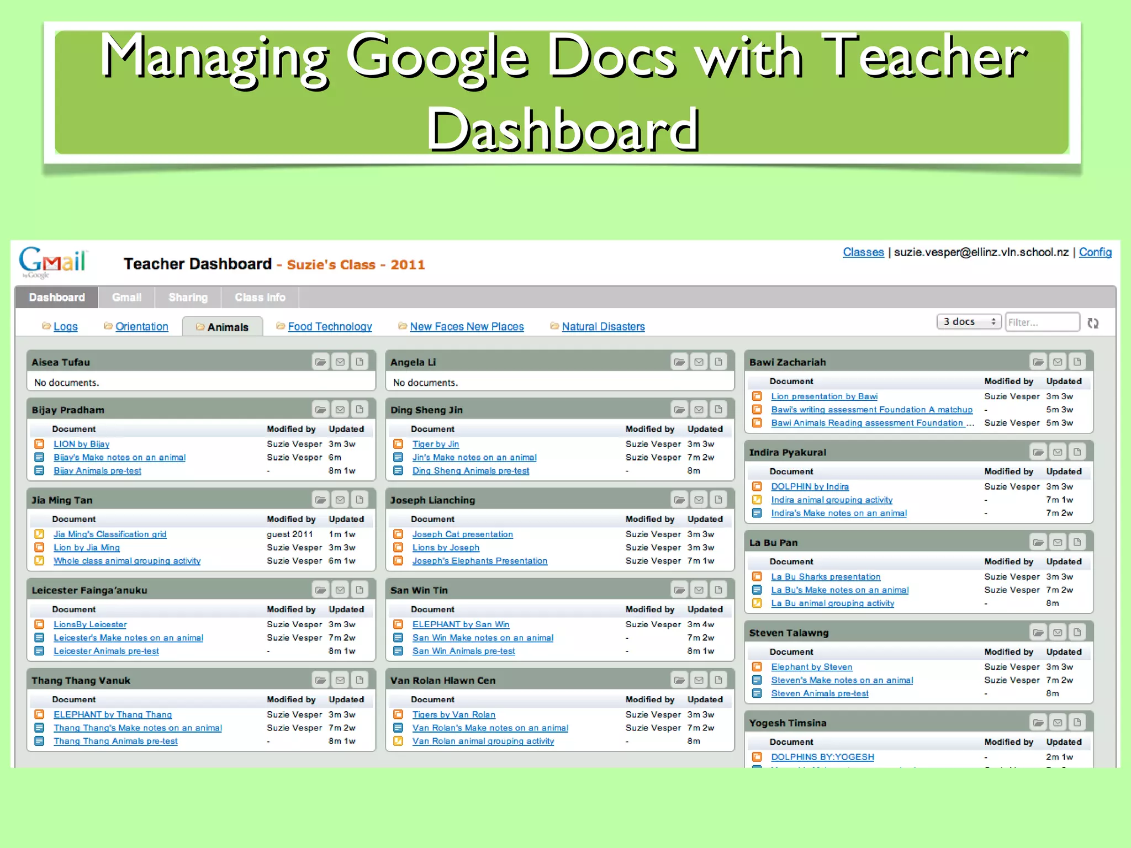Open Yogesh Timsina's folder icon
1131x848 pixels.
[x=1038, y=722]
